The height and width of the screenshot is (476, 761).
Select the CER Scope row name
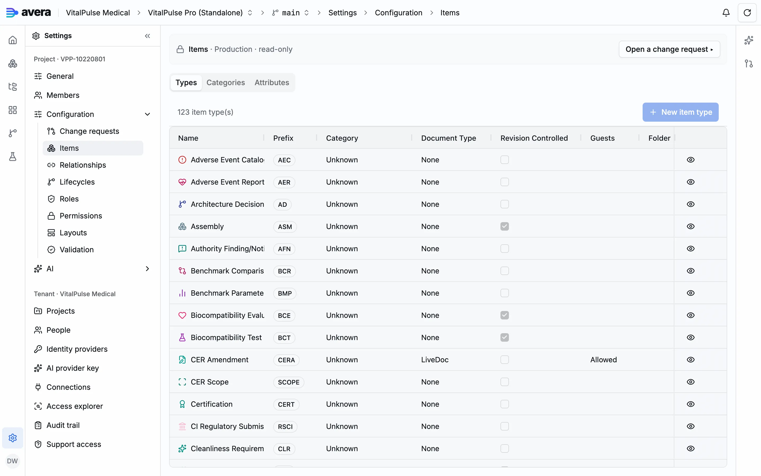click(x=210, y=382)
